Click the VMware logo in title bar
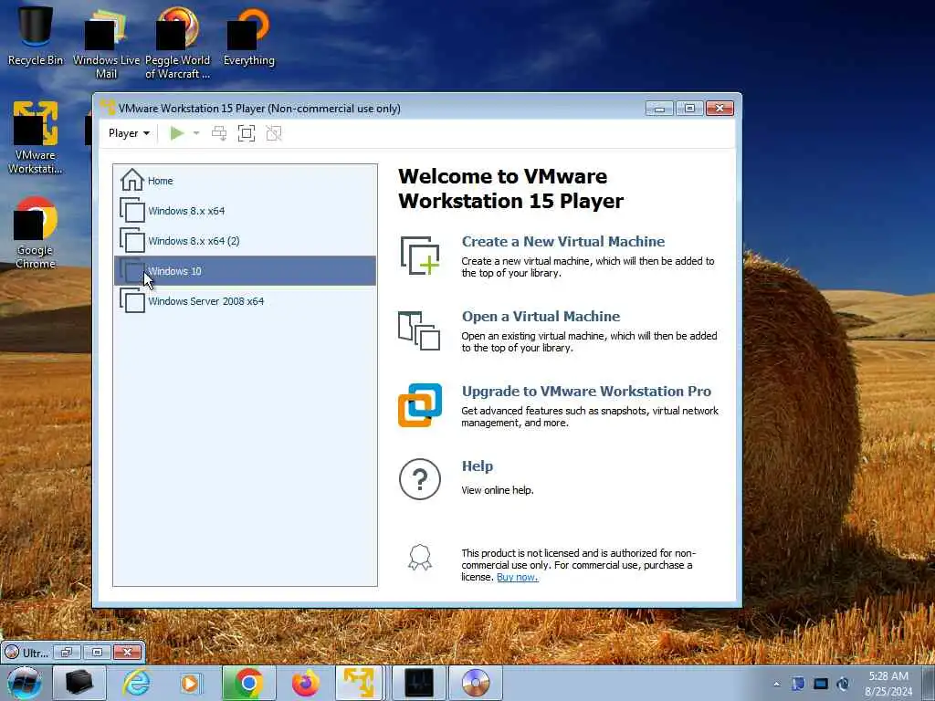 coord(108,108)
